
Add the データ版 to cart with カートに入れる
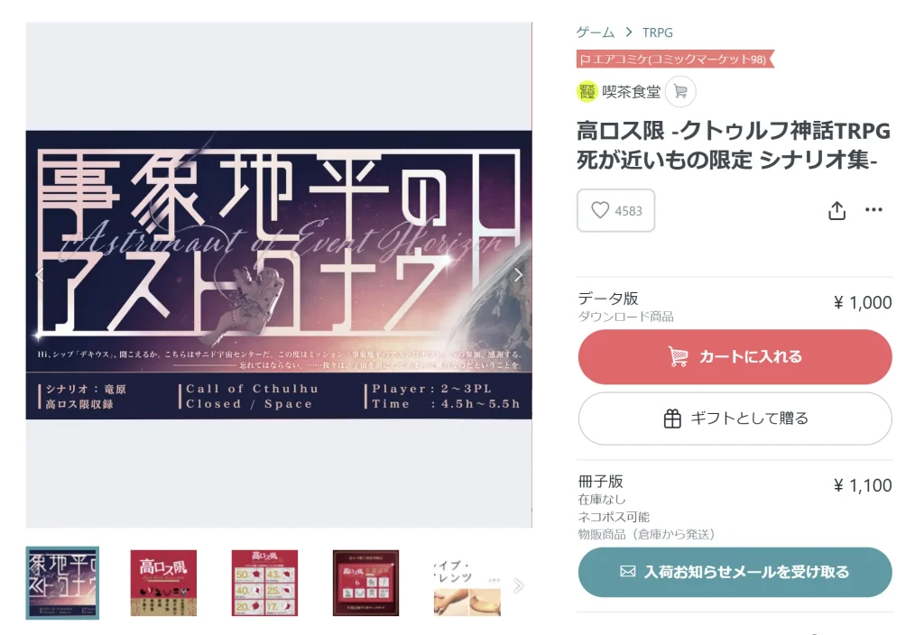(x=735, y=357)
